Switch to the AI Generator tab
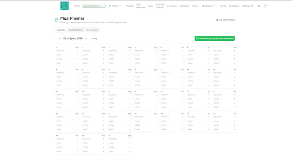Image resolution: width=292 pixels, height=162 pixels. pos(92,30)
